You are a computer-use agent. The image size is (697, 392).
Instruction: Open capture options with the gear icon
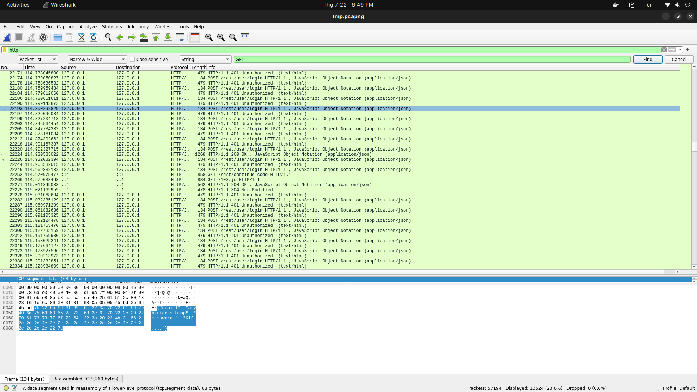click(43, 37)
